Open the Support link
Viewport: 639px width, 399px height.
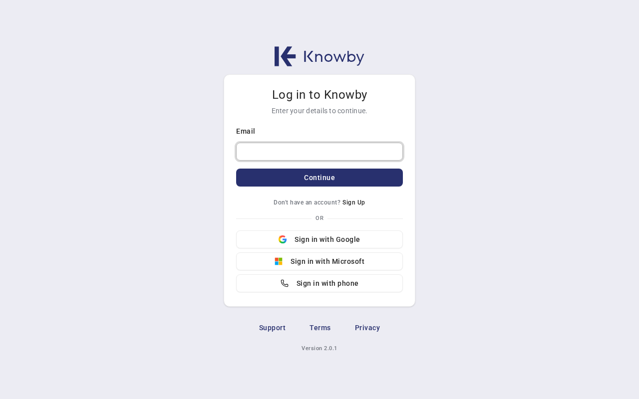[x=272, y=328]
